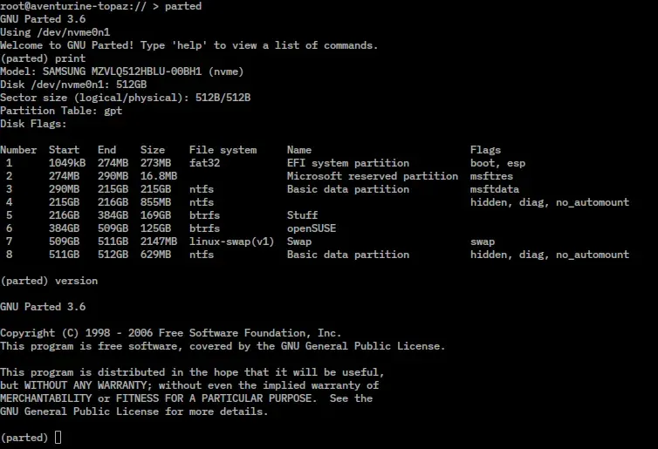Click the 'msftdata' flag
The image size is (658, 449).
[495, 189]
